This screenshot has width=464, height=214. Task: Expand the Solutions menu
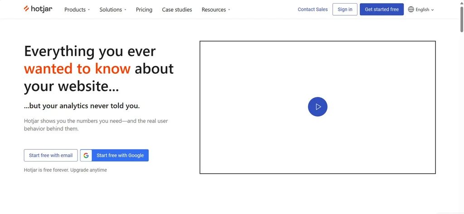coord(113,10)
